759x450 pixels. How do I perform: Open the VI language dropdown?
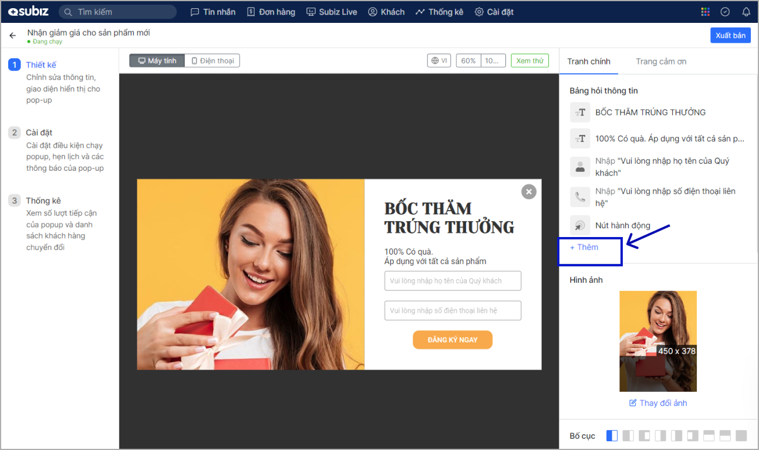[439, 61]
